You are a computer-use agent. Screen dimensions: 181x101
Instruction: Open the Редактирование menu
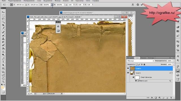pyautogui.click(x=14, y=1)
